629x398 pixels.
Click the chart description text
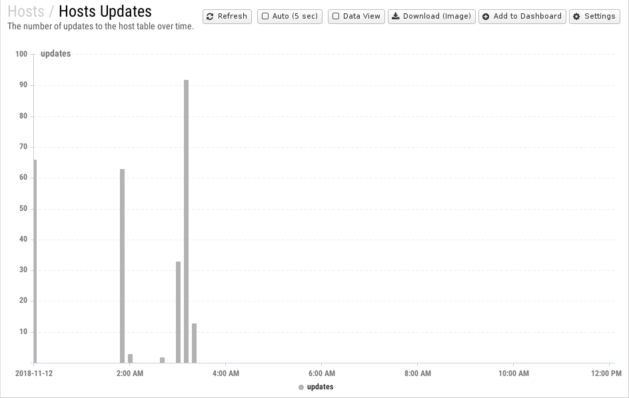coord(101,27)
